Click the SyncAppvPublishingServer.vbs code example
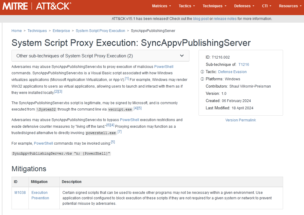 (x=61, y=154)
